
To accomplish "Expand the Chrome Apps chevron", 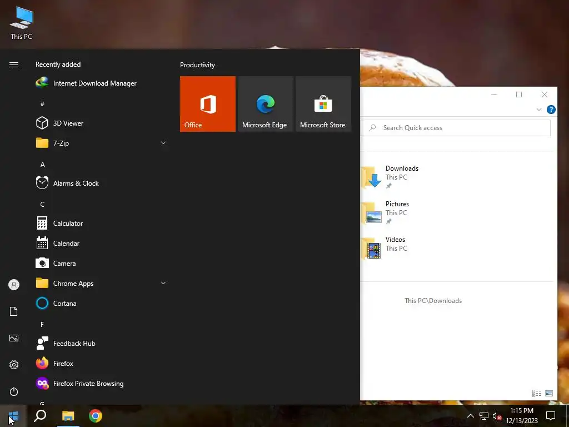I will click(163, 283).
